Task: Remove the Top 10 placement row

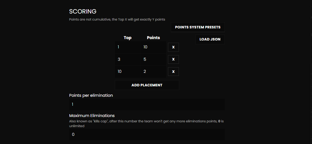Action: pyautogui.click(x=173, y=71)
